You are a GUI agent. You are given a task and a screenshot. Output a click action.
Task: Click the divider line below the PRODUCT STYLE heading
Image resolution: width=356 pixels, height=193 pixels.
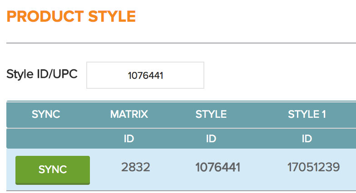(x=182, y=43)
